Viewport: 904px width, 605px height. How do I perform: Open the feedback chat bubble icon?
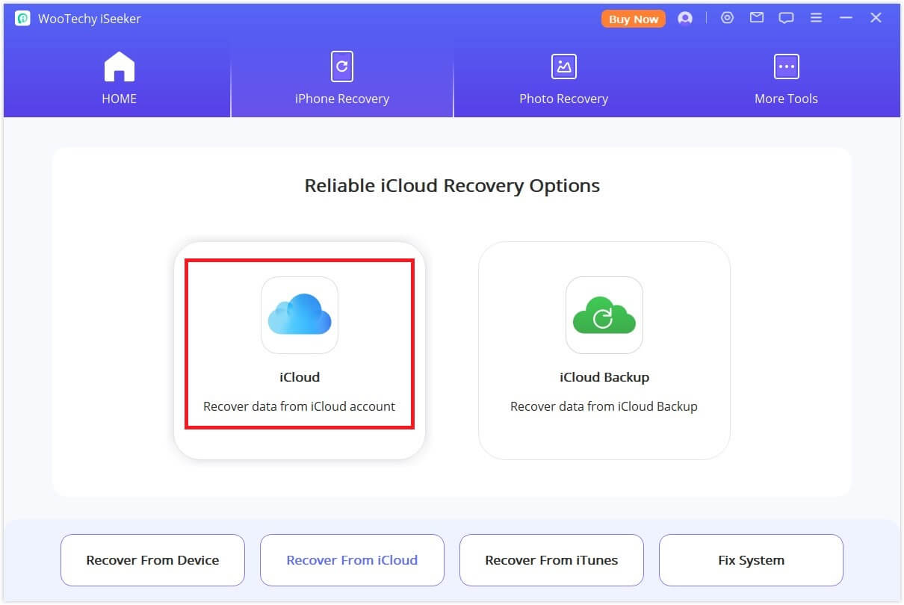click(x=786, y=17)
